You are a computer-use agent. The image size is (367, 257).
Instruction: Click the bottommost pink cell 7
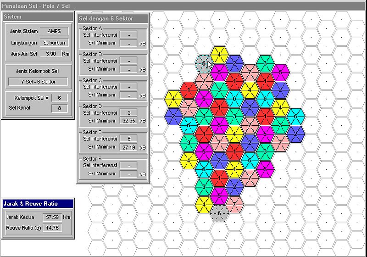click(234, 203)
